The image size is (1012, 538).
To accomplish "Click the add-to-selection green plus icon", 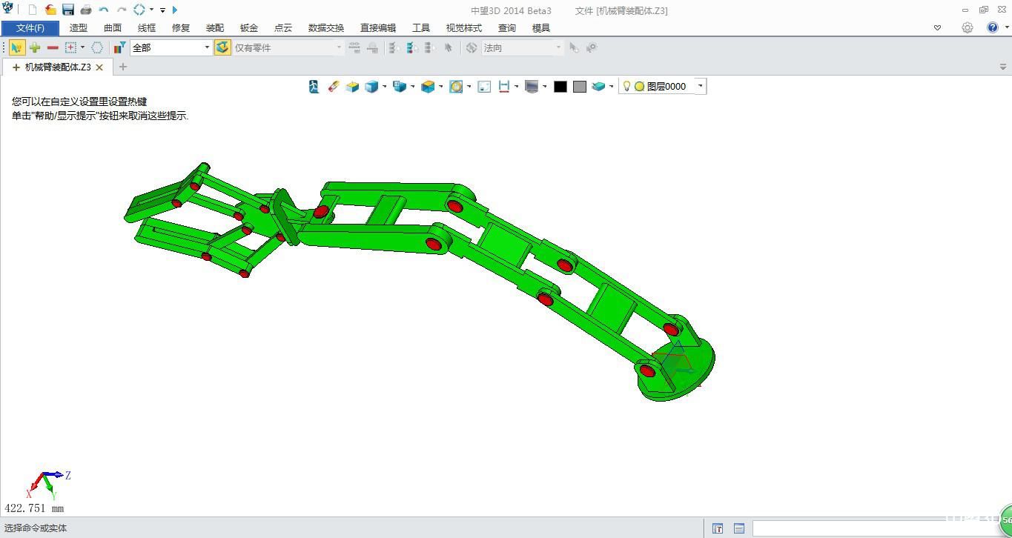I will [35, 47].
